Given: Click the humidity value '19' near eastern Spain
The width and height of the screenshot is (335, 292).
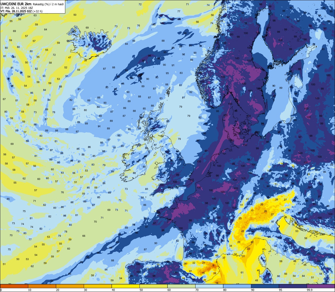Looking at the screenshot, I should [x=215, y=273].
